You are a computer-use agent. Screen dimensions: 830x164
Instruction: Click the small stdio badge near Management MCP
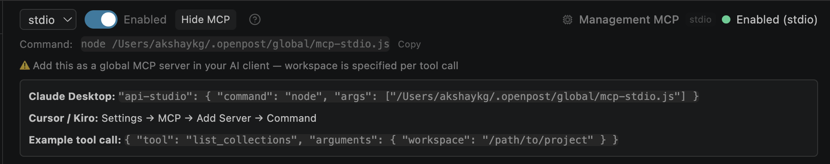[x=700, y=20]
